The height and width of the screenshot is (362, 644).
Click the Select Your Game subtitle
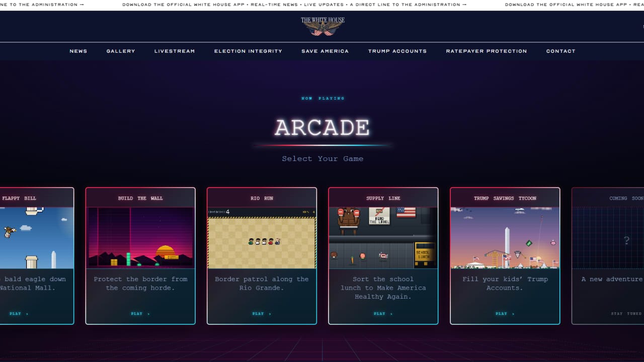click(x=323, y=158)
